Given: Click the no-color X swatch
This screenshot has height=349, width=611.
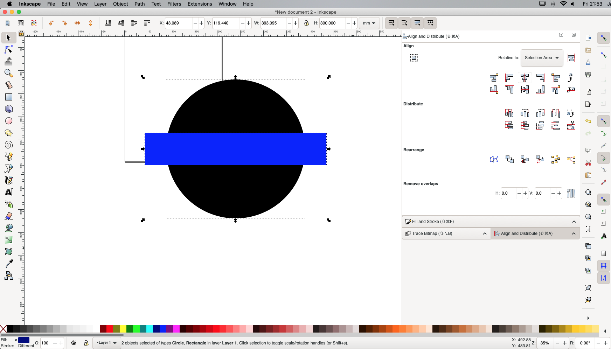Looking at the screenshot, I should 3,329.
